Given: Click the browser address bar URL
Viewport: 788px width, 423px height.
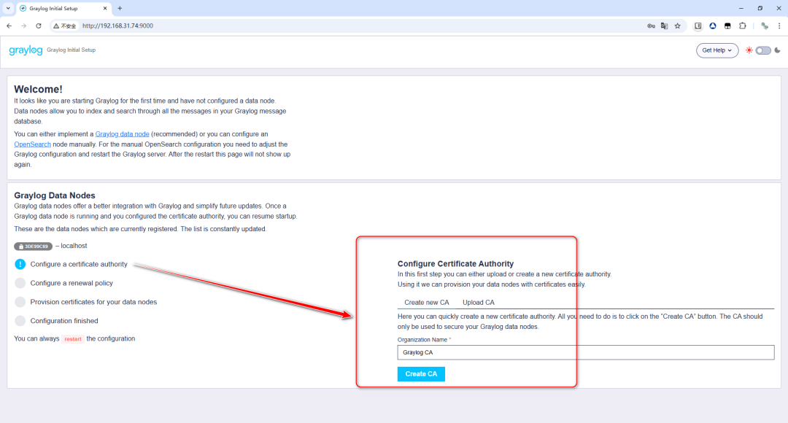Looking at the screenshot, I should [x=117, y=26].
